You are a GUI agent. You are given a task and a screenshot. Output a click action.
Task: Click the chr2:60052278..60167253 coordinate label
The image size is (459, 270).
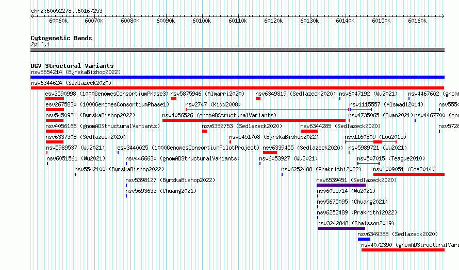[x=67, y=11]
